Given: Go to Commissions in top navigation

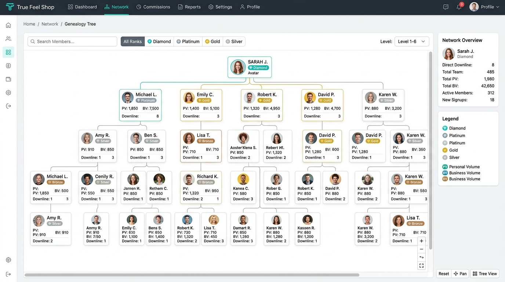Looking at the screenshot, I should click(153, 7).
